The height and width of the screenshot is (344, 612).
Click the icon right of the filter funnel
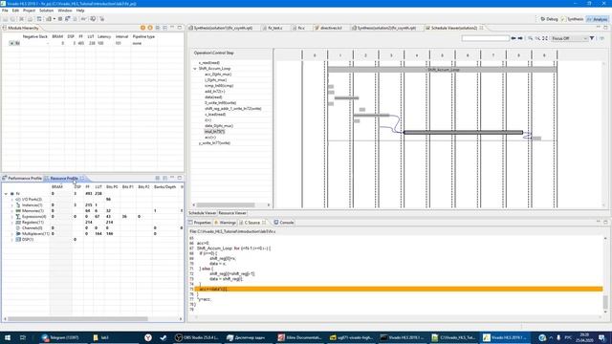pyautogui.click(x=601, y=38)
